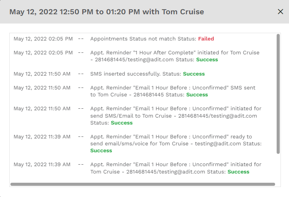
Task: Click the last 11:39 AM timestamp
Action: 42,164
